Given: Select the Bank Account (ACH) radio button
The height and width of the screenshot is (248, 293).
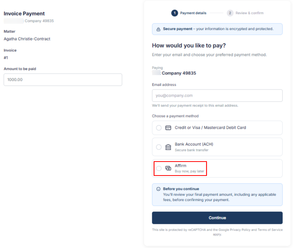Looking at the screenshot, I should 159,147.
